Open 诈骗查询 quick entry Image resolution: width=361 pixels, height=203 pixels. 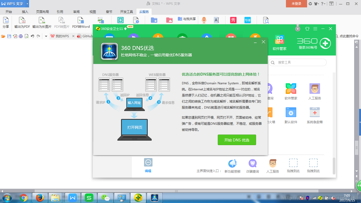[x=252, y=166]
